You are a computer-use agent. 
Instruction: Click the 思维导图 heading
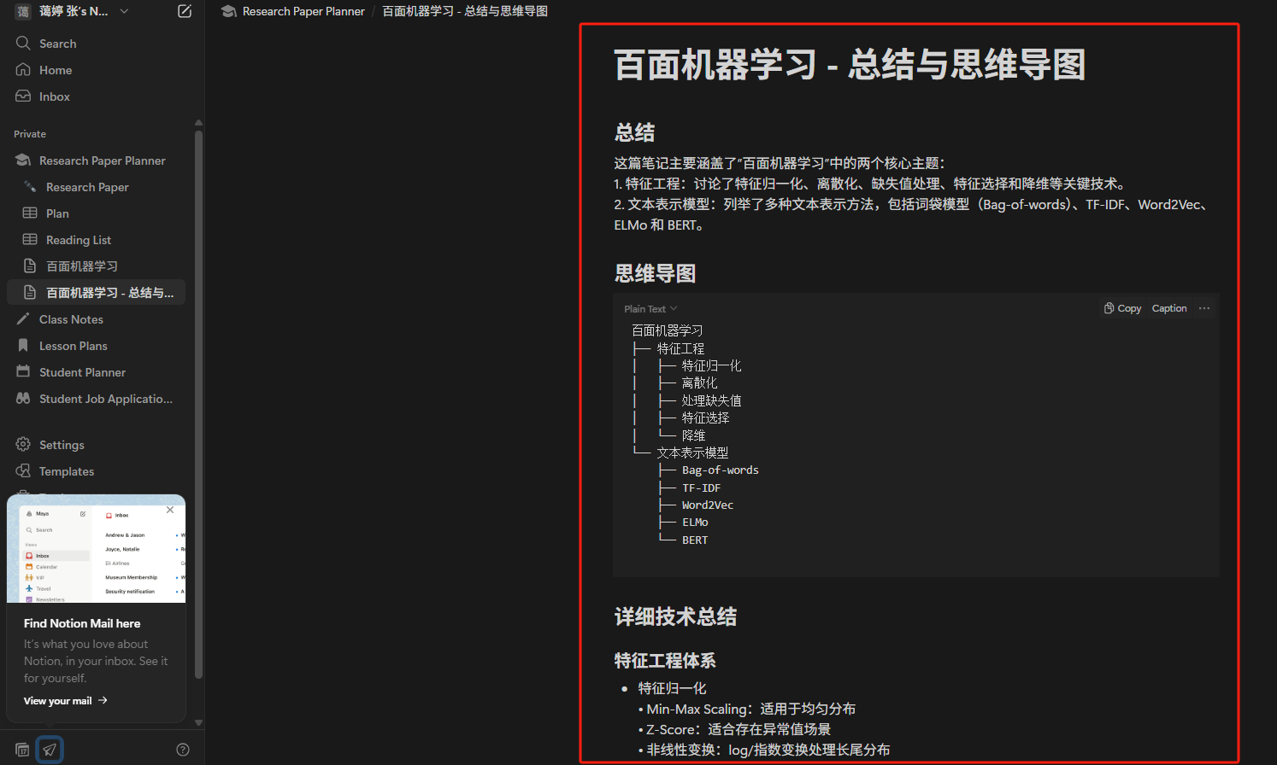point(655,273)
